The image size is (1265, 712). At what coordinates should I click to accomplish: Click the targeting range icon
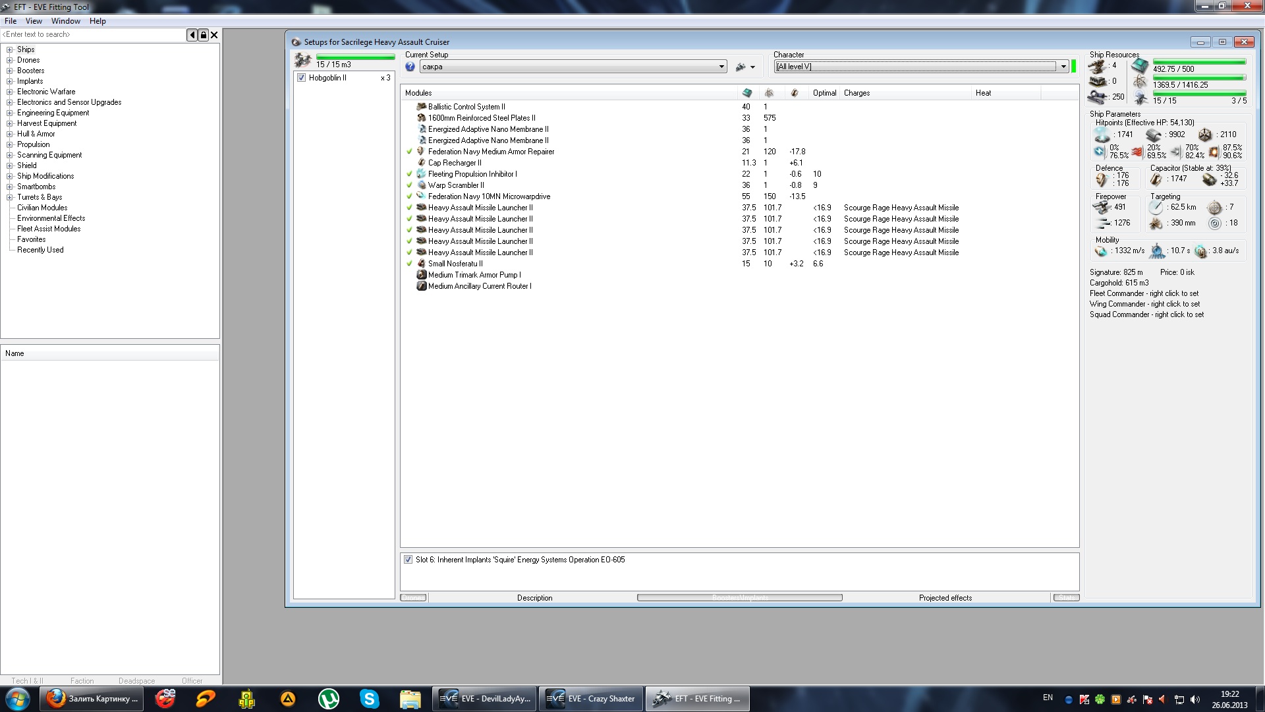click(x=1156, y=207)
